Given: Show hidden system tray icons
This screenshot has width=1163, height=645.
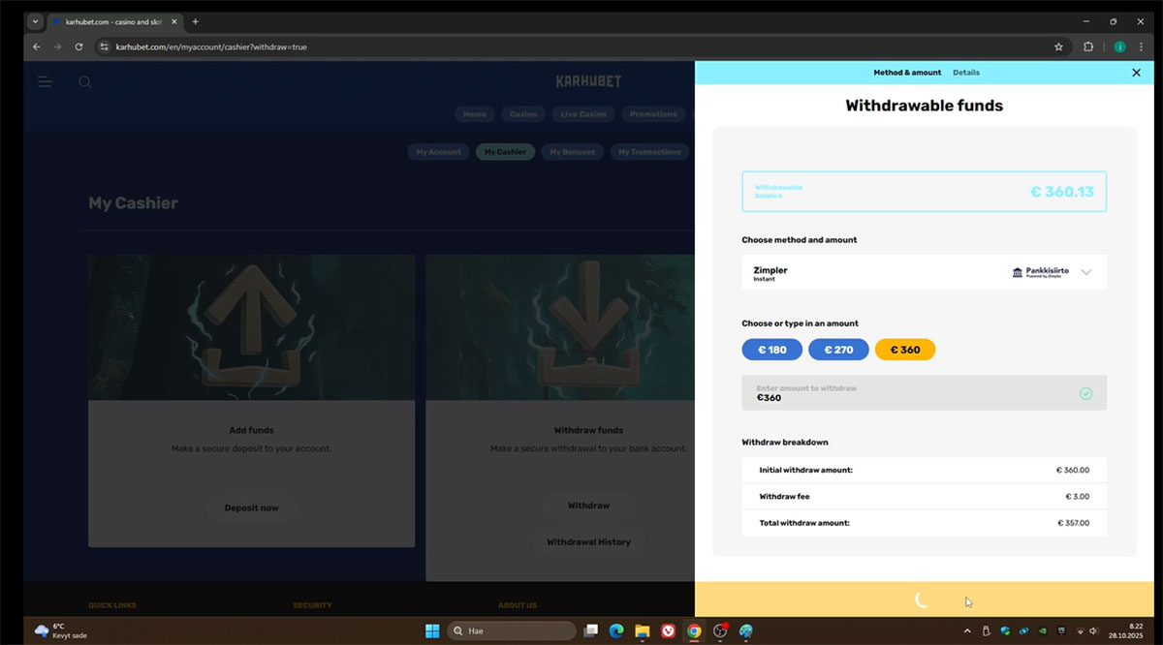Looking at the screenshot, I should 967,630.
